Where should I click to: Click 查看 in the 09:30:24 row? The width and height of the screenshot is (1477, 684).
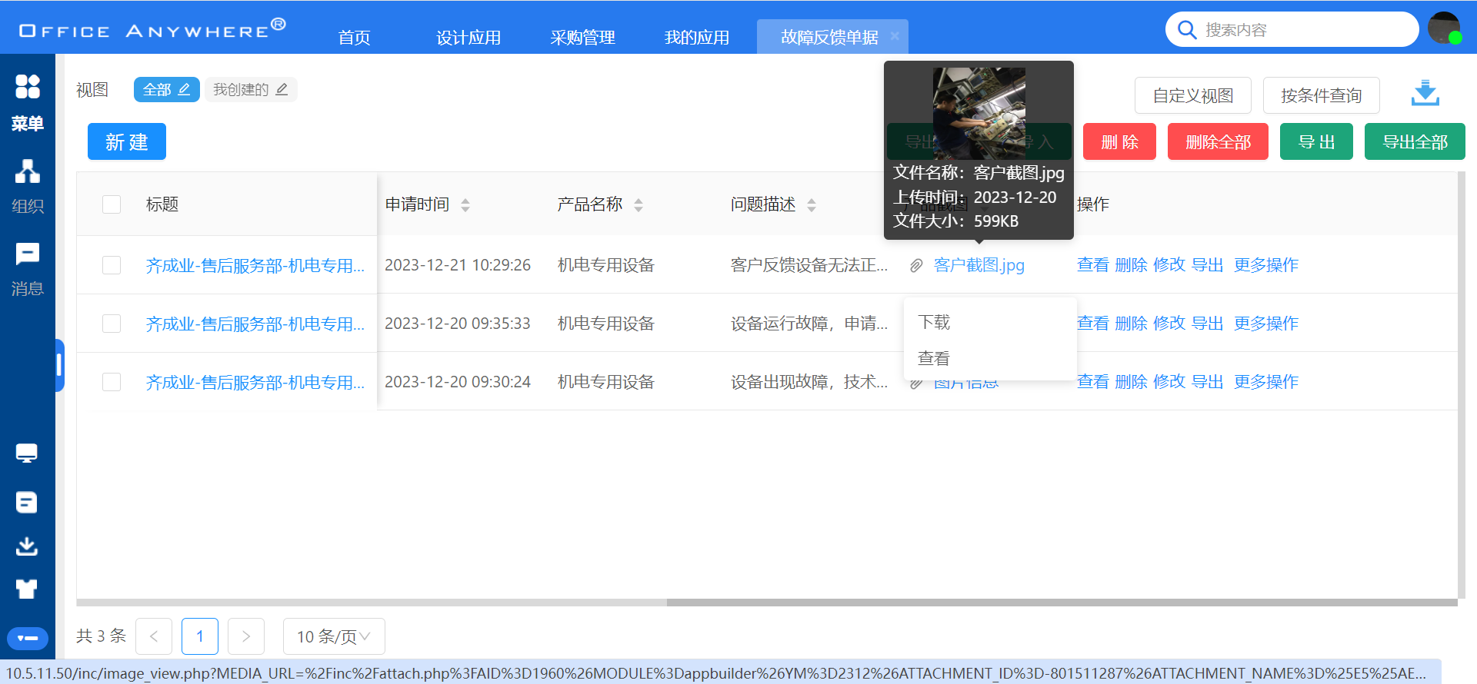(x=1093, y=382)
